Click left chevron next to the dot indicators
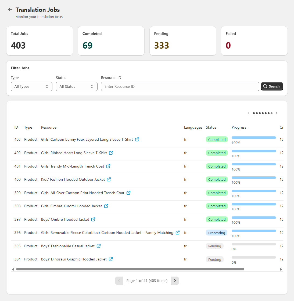The image size is (294, 301). [249, 113]
